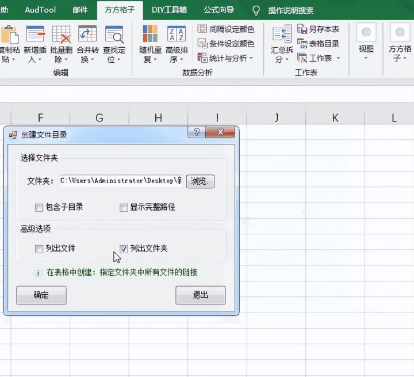Screen dimensions: 414x377
Task: Enable the 显示完整路径 checkbox
Action: (x=124, y=207)
